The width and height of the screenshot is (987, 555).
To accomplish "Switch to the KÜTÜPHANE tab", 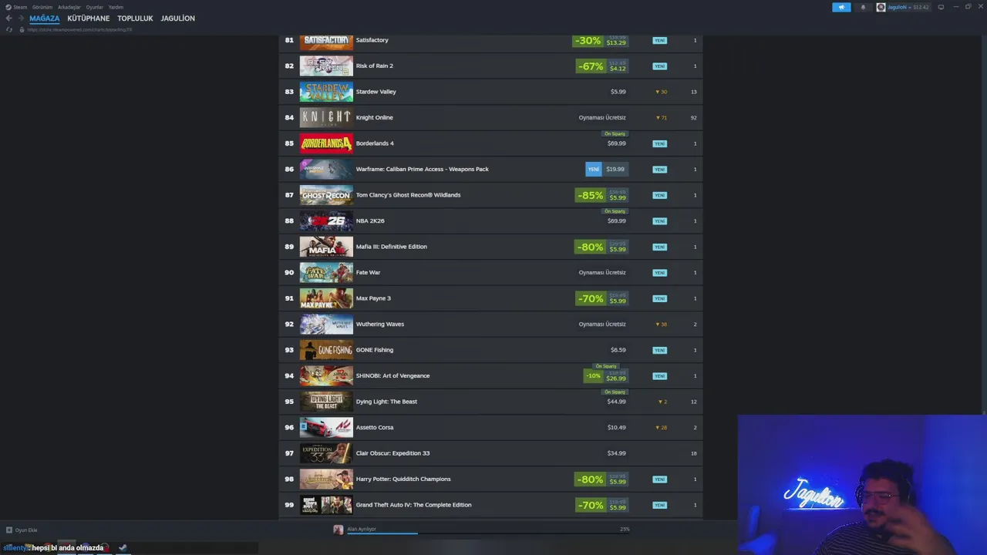I will coord(88,18).
